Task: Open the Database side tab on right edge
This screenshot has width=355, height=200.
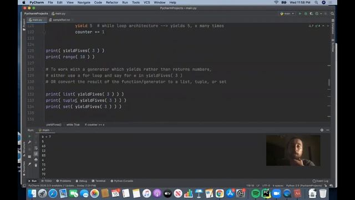Action: (333, 27)
